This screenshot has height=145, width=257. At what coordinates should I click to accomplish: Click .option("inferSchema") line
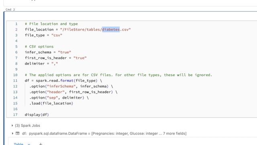(71, 86)
